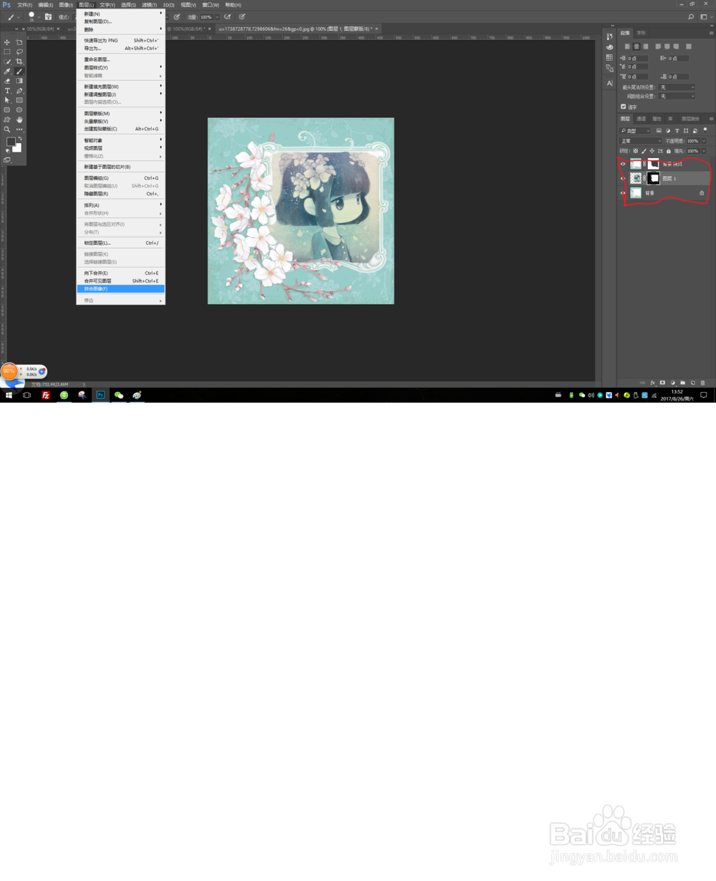Select the Move tool
Screen dimensions: 716x881
click(7, 42)
